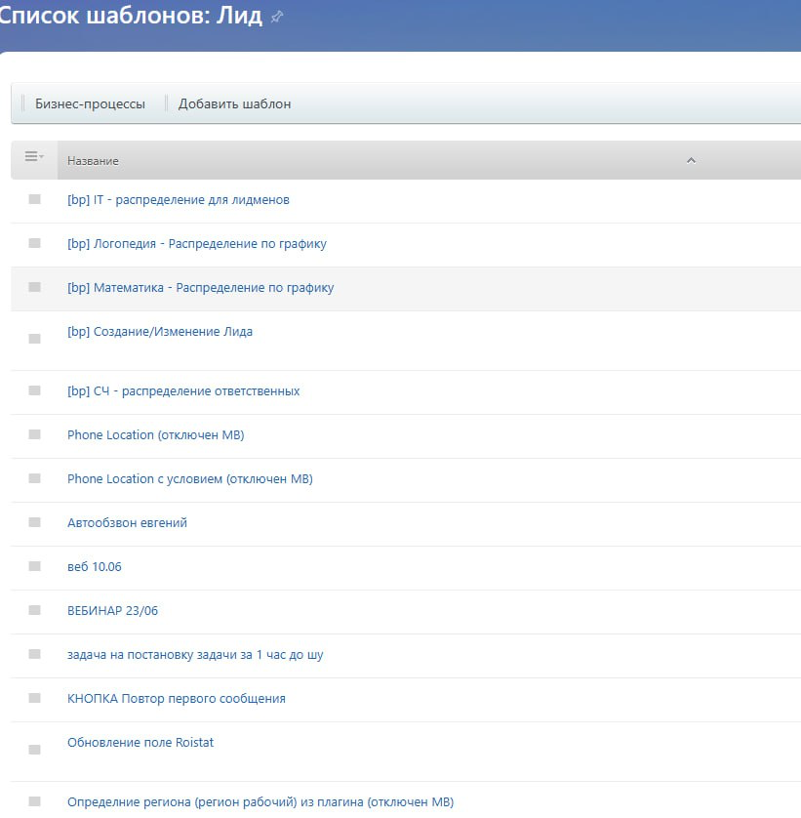Click the pin icon next to the page title
The width and height of the screenshot is (801, 818).
(x=277, y=18)
